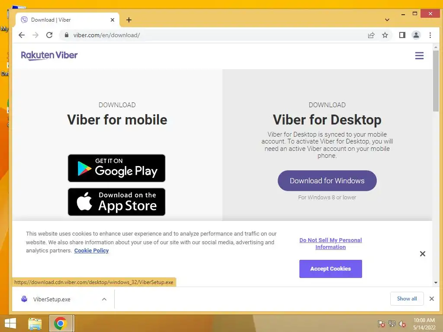
Task: Open the hamburger menu on Viber site
Action: (419, 55)
